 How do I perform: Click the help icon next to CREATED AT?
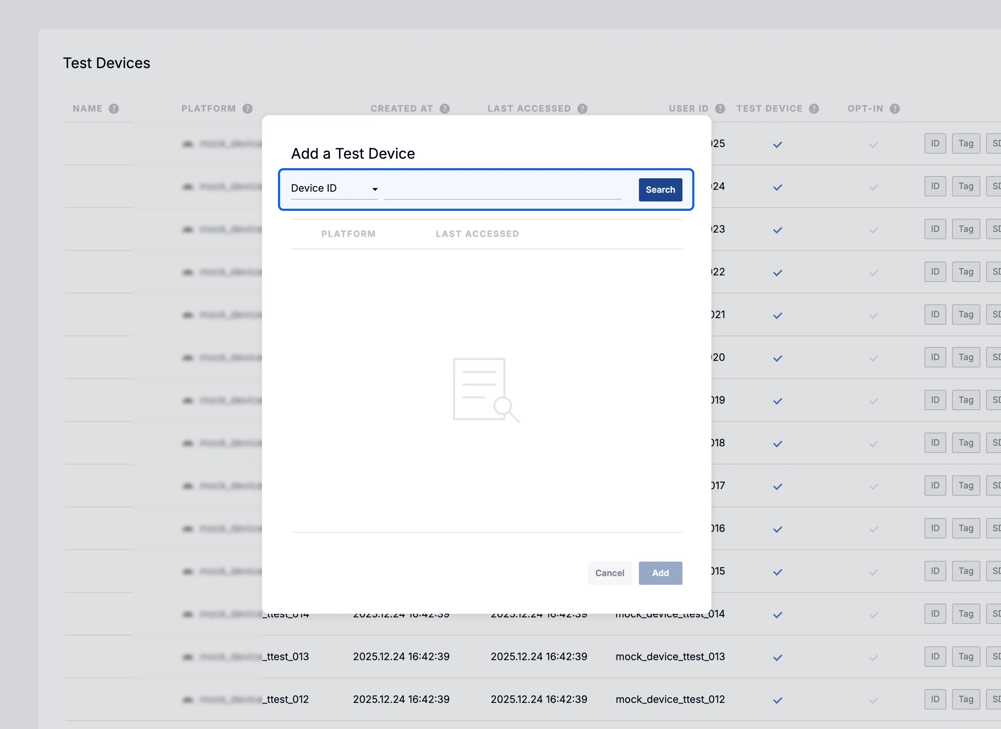445,109
